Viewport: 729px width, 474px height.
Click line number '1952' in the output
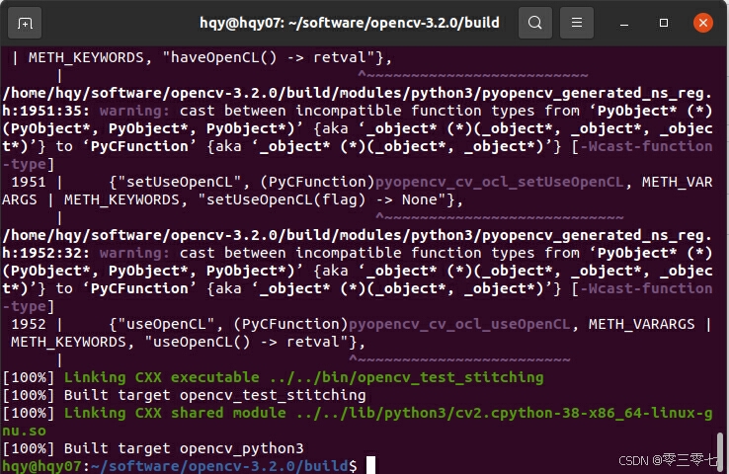pyautogui.click(x=29, y=324)
